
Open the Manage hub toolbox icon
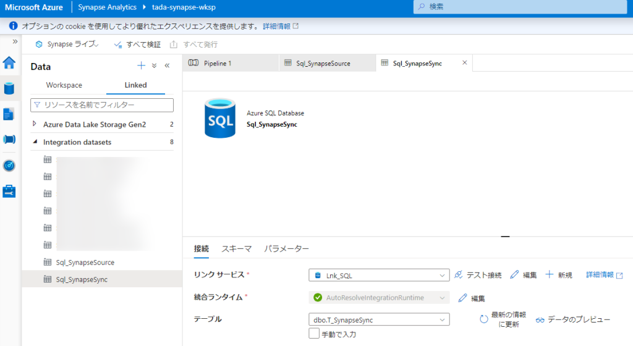9,191
